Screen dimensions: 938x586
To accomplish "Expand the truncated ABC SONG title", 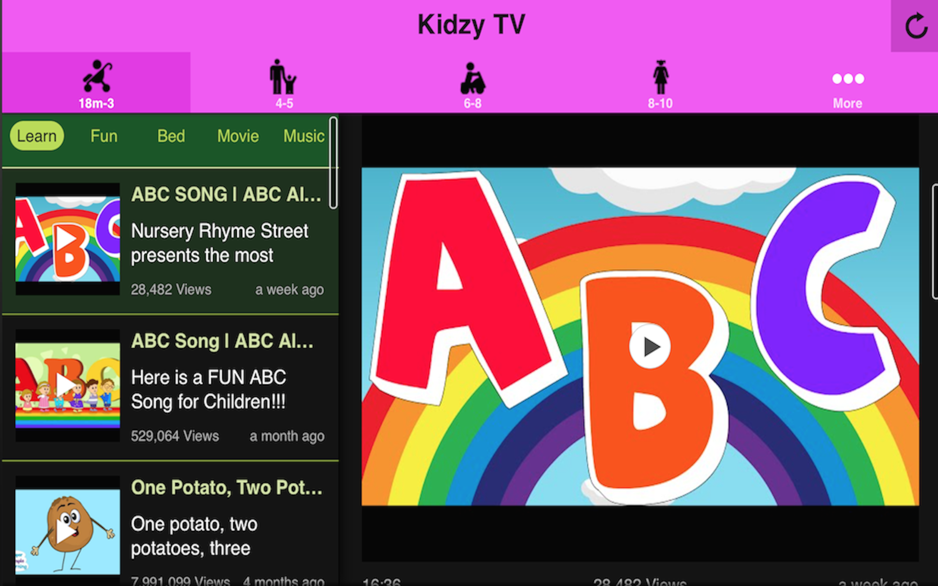I will (x=226, y=194).
